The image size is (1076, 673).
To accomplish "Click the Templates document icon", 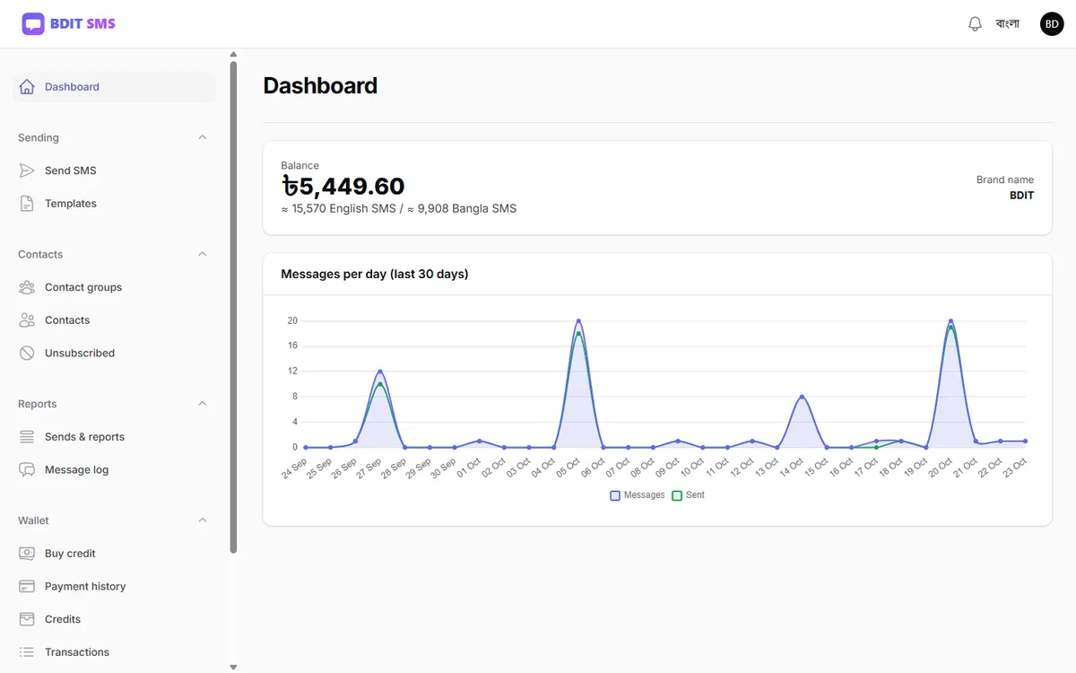I will [27, 204].
